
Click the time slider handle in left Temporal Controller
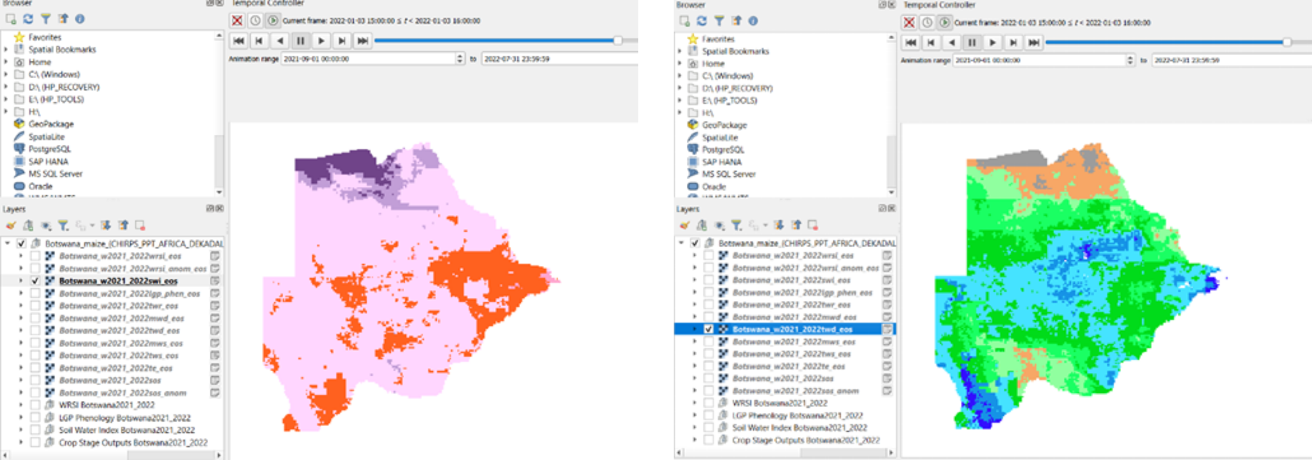(617, 41)
